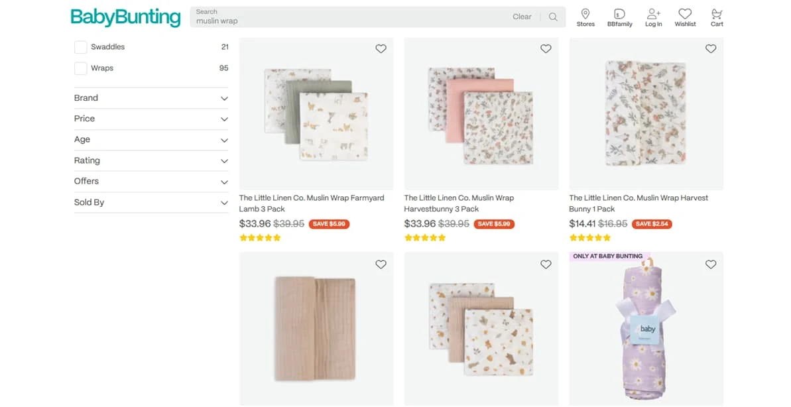The width and height of the screenshot is (791, 407).
Task: Open the Stores locator icon
Action: (x=585, y=15)
